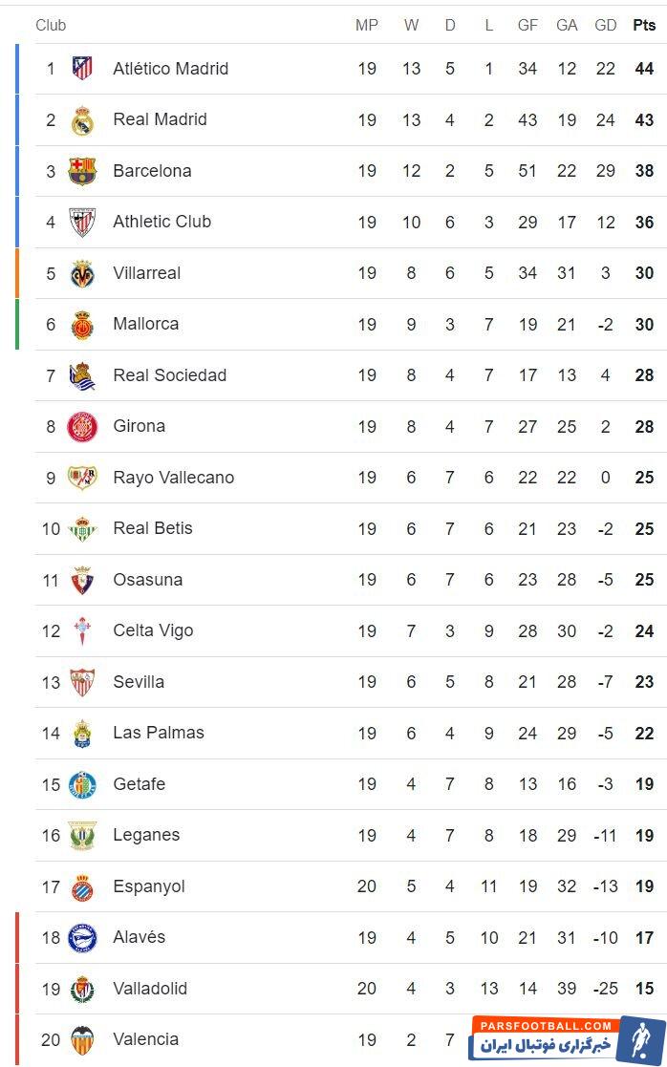Click the Las Palmas team name
667x1067 pixels.
click(x=159, y=733)
